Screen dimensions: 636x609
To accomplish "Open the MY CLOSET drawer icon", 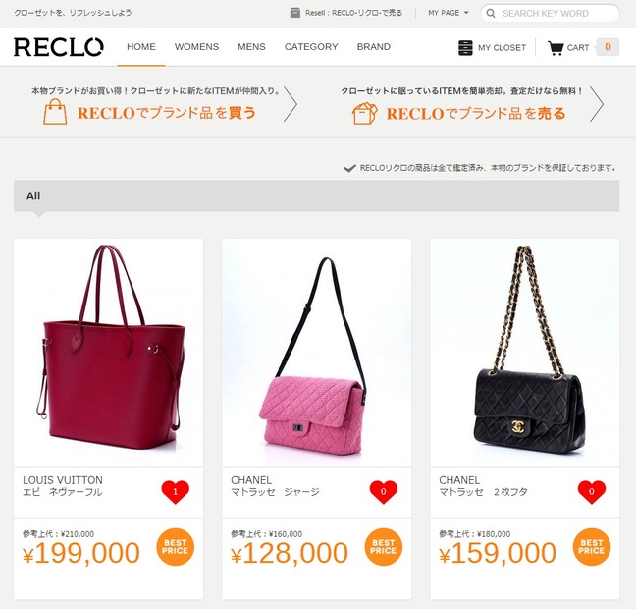I will coord(465,47).
